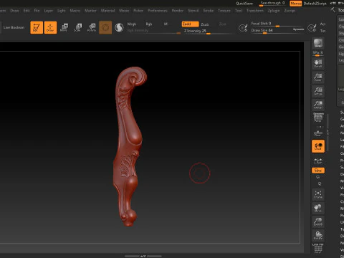Open the Transform menu
The height and width of the screenshot is (258, 344).
[x=255, y=11]
